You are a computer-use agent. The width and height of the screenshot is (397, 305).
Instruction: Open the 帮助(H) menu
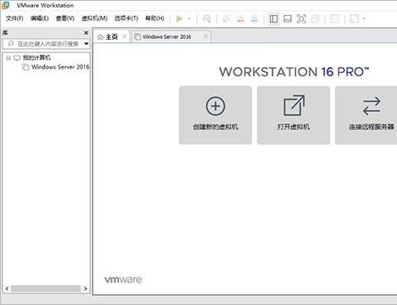155,18
